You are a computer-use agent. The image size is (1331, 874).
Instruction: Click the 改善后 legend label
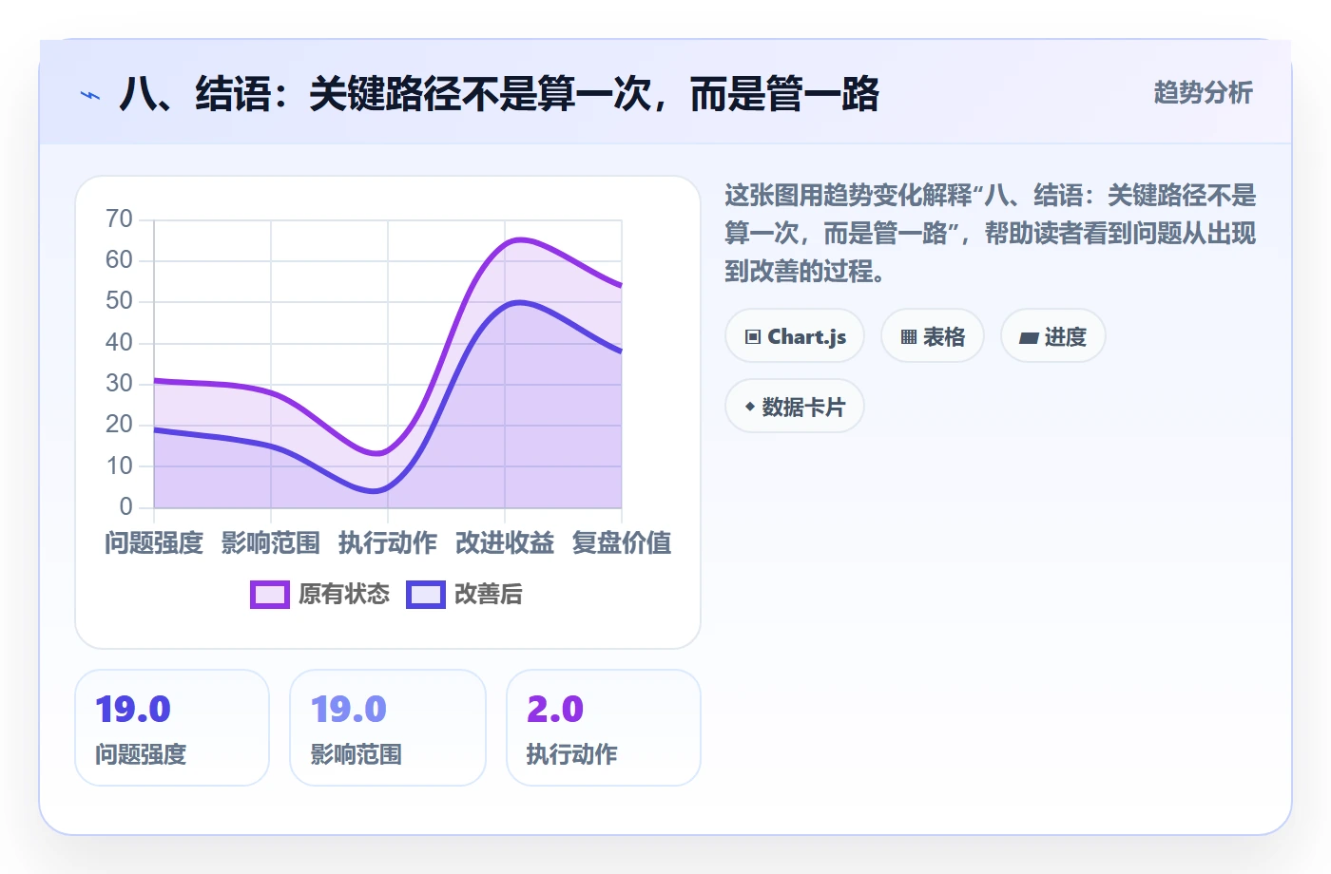coord(489,595)
